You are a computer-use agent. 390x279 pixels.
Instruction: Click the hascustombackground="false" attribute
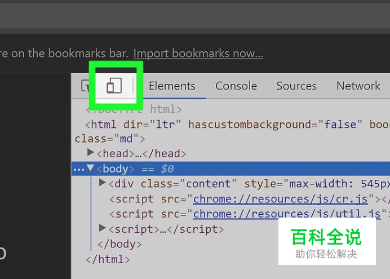pos(275,125)
